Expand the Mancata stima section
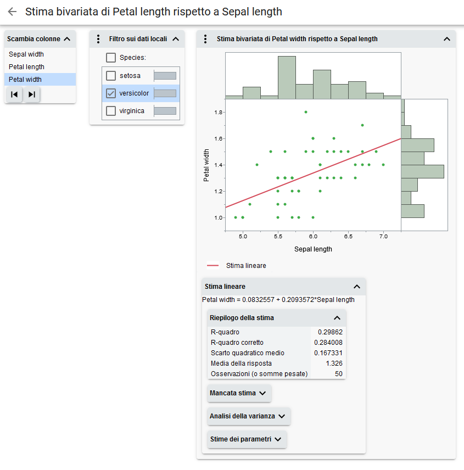This screenshot has height=470, width=464. (239, 393)
